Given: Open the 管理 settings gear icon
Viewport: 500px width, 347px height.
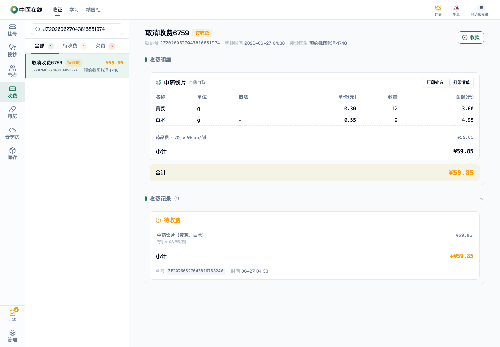Looking at the screenshot, I should [x=12, y=333].
